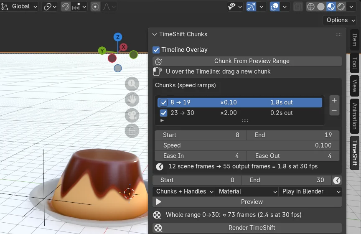Toggle the show gizmo button
The height and width of the screenshot is (234, 361).
252,7
